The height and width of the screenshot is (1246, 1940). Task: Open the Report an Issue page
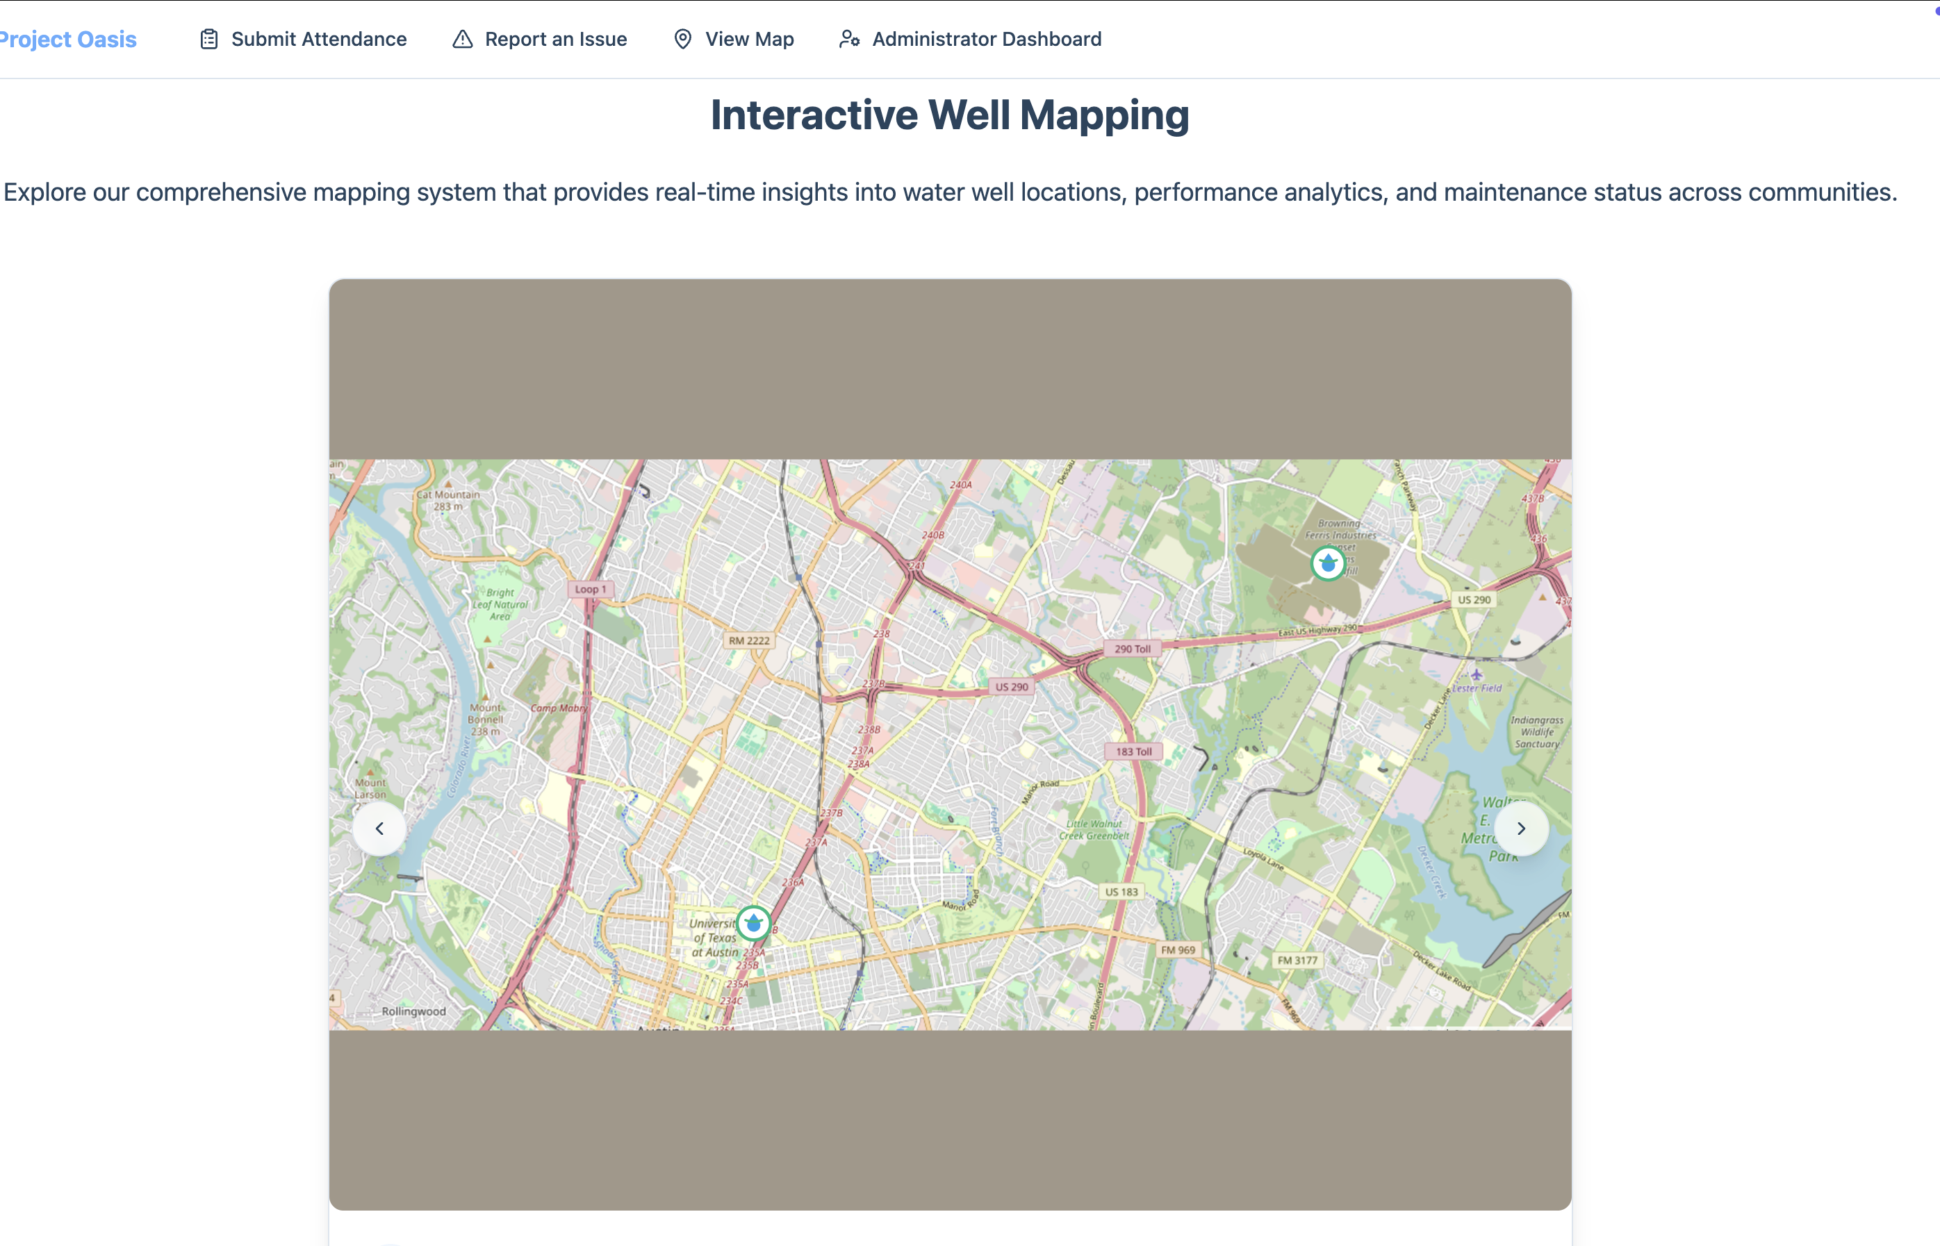click(x=555, y=39)
